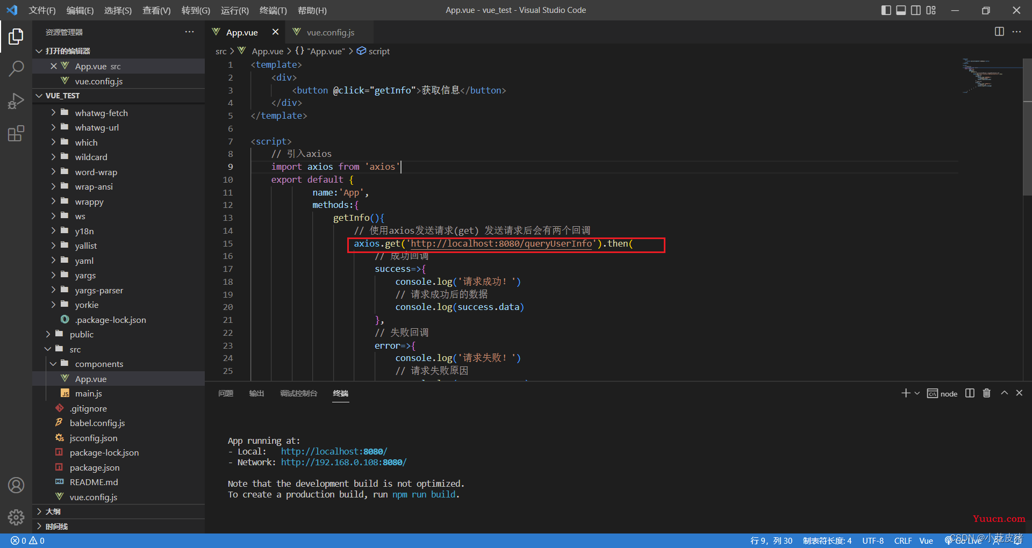
Task: Change UTF-8 encoding in status bar
Action: [873, 540]
